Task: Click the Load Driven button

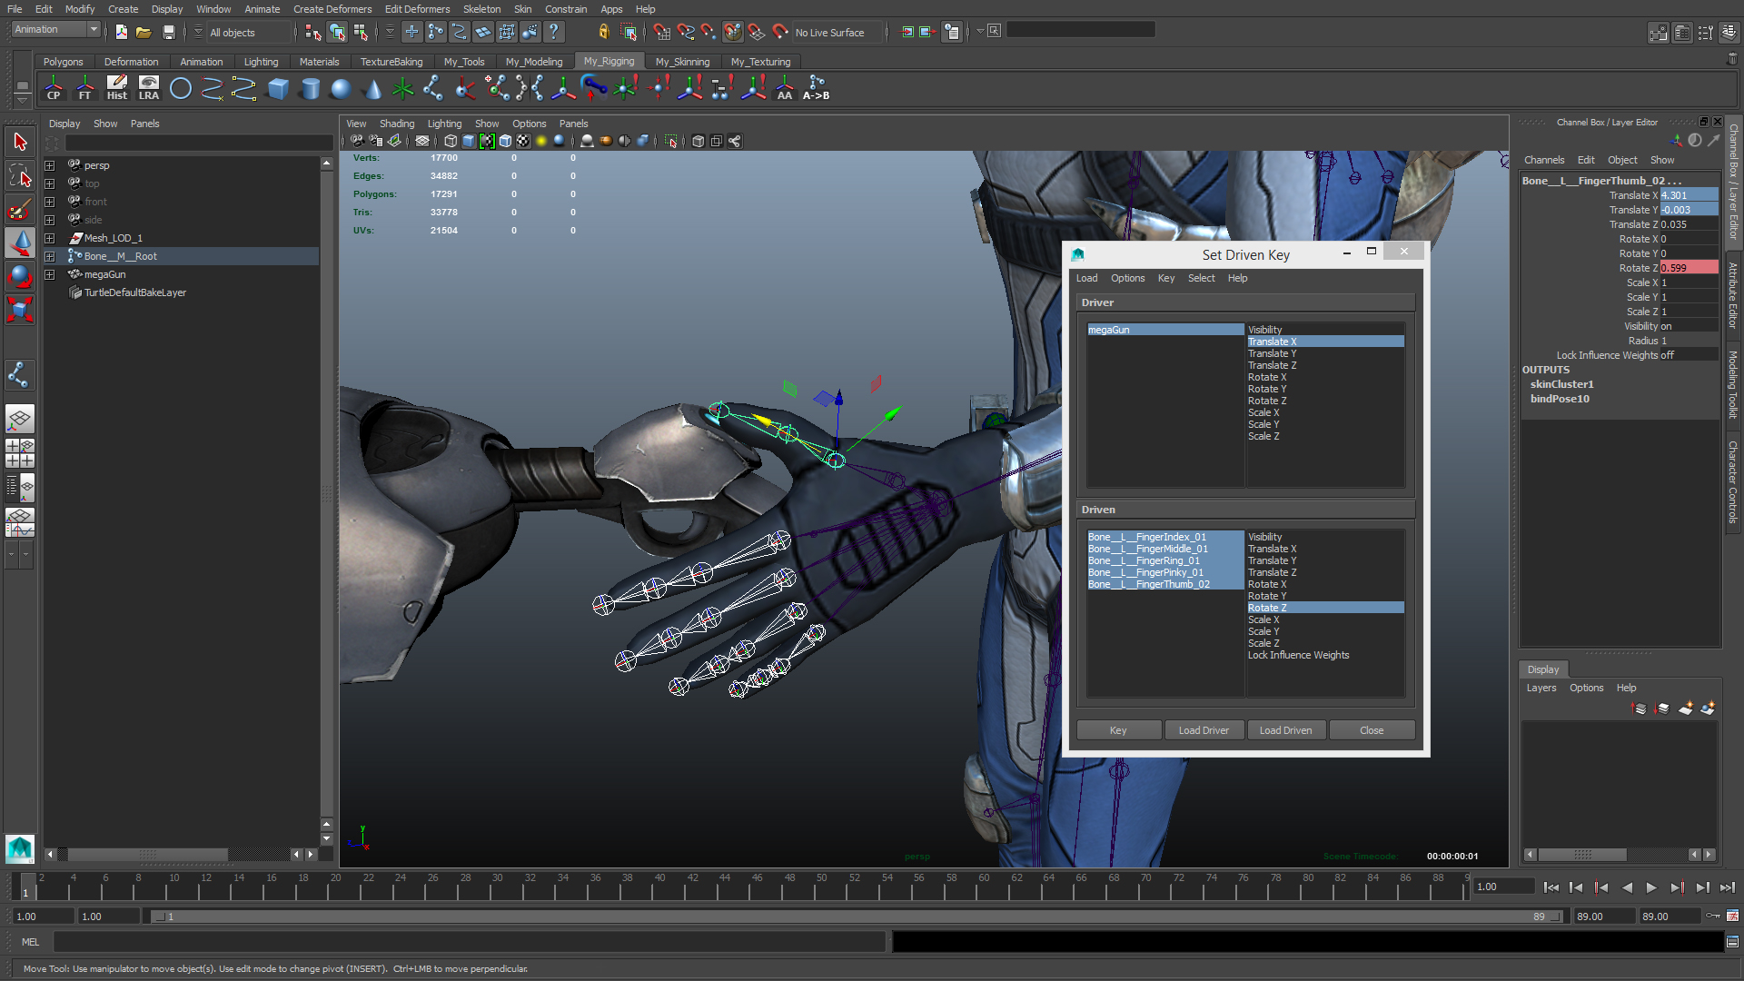Action: coord(1285,730)
